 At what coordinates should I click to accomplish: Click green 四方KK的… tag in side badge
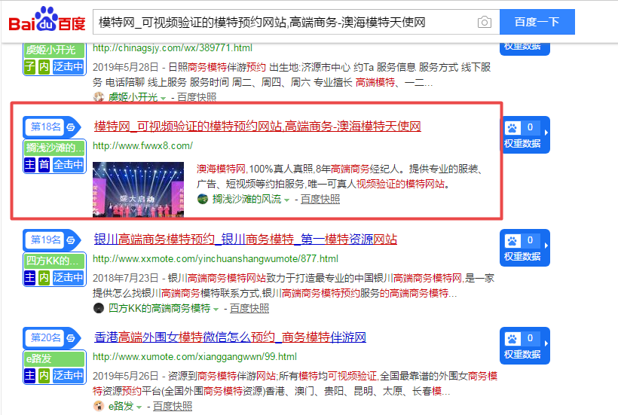point(55,261)
